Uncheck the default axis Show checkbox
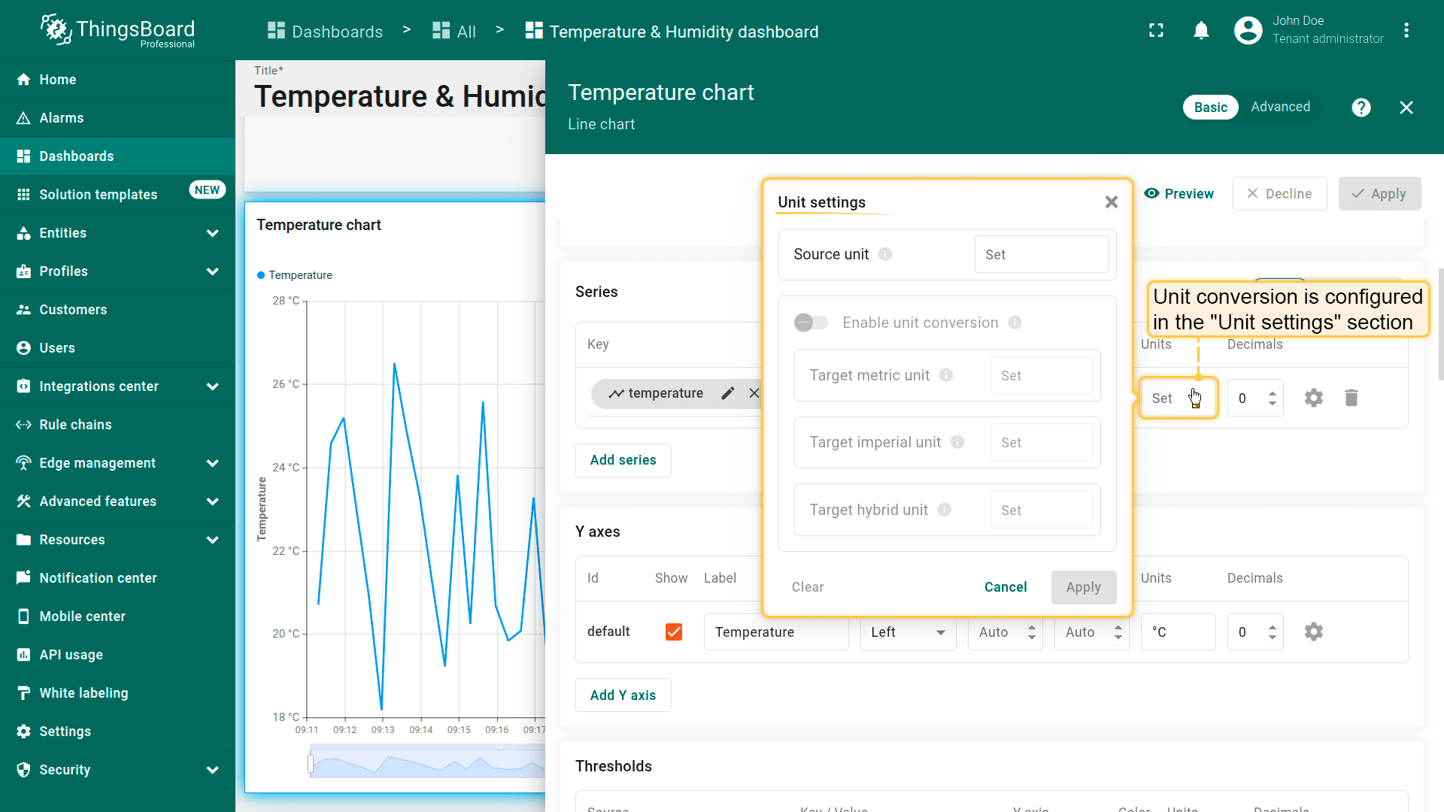 (674, 632)
